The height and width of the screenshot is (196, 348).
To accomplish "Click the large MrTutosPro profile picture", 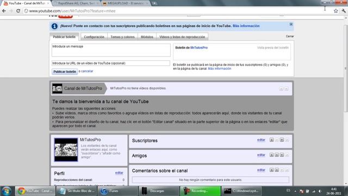I will tap(66, 150).
